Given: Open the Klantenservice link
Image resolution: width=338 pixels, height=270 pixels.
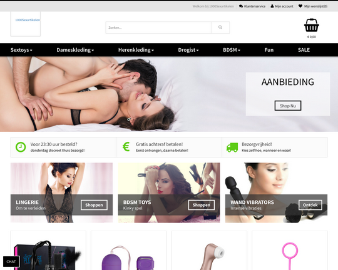Looking at the screenshot, I should [x=255, y=6].
